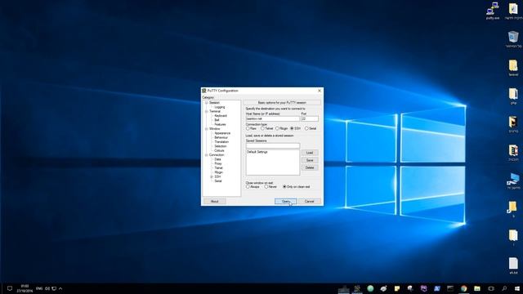
Task: Close the PuTTY Configuration dialog
Action: click(320, 91)
